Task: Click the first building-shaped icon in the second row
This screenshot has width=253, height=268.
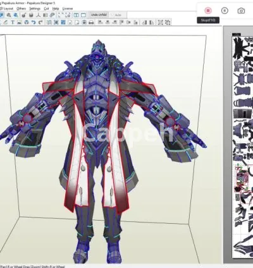Action: [x=145, y=22]
